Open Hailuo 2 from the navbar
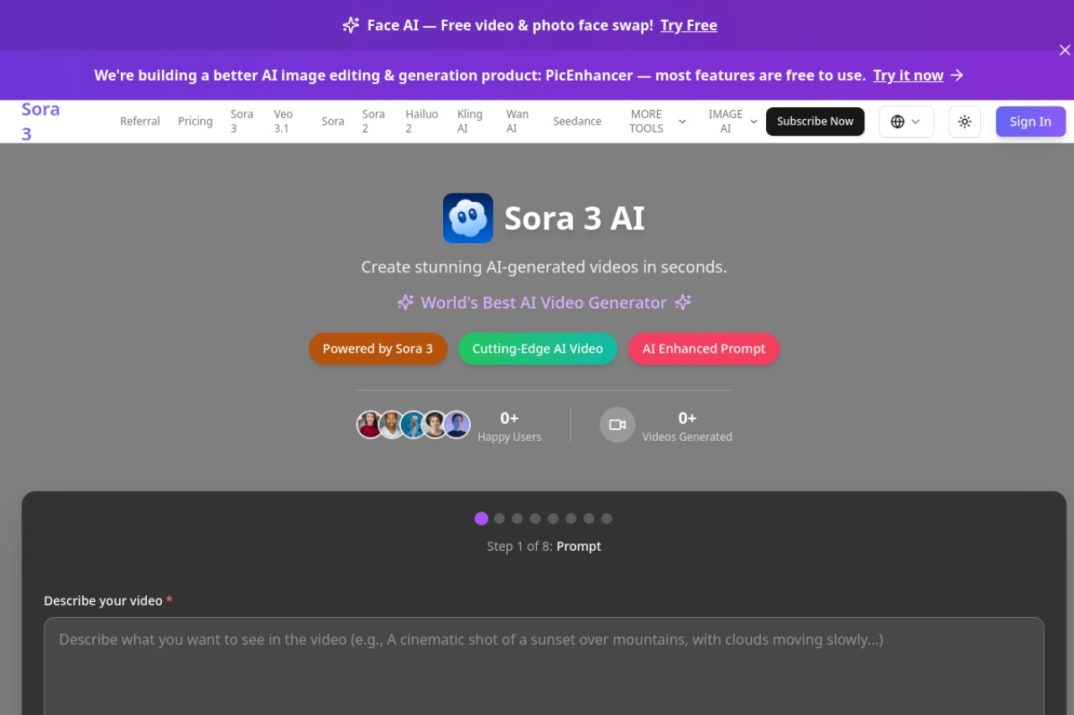The height and width of the screenshot is (715, 1074). (422, 122)
